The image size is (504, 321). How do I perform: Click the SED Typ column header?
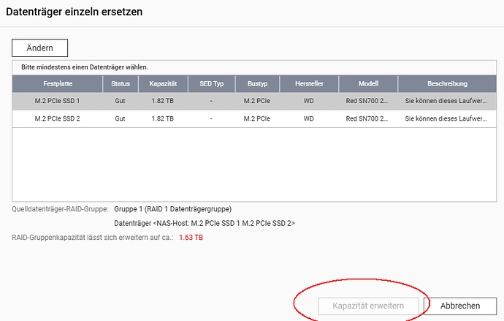click(x=211, y=83)
